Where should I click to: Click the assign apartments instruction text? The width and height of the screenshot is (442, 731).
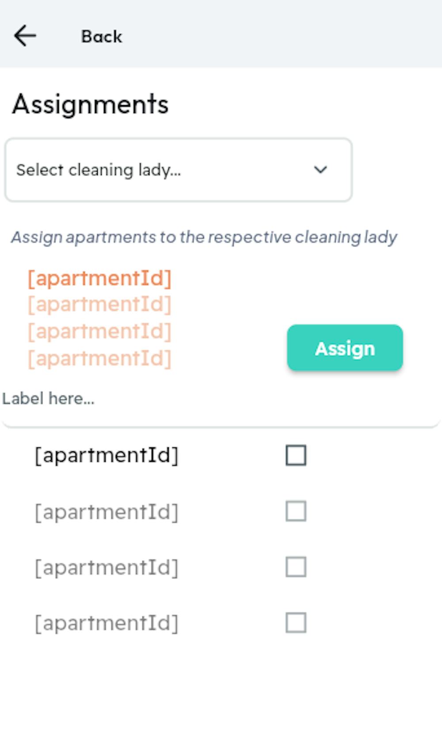pos(204,238)
